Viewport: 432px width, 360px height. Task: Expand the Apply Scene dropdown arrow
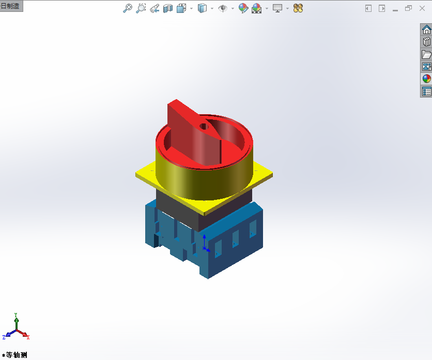coord(267,9)
